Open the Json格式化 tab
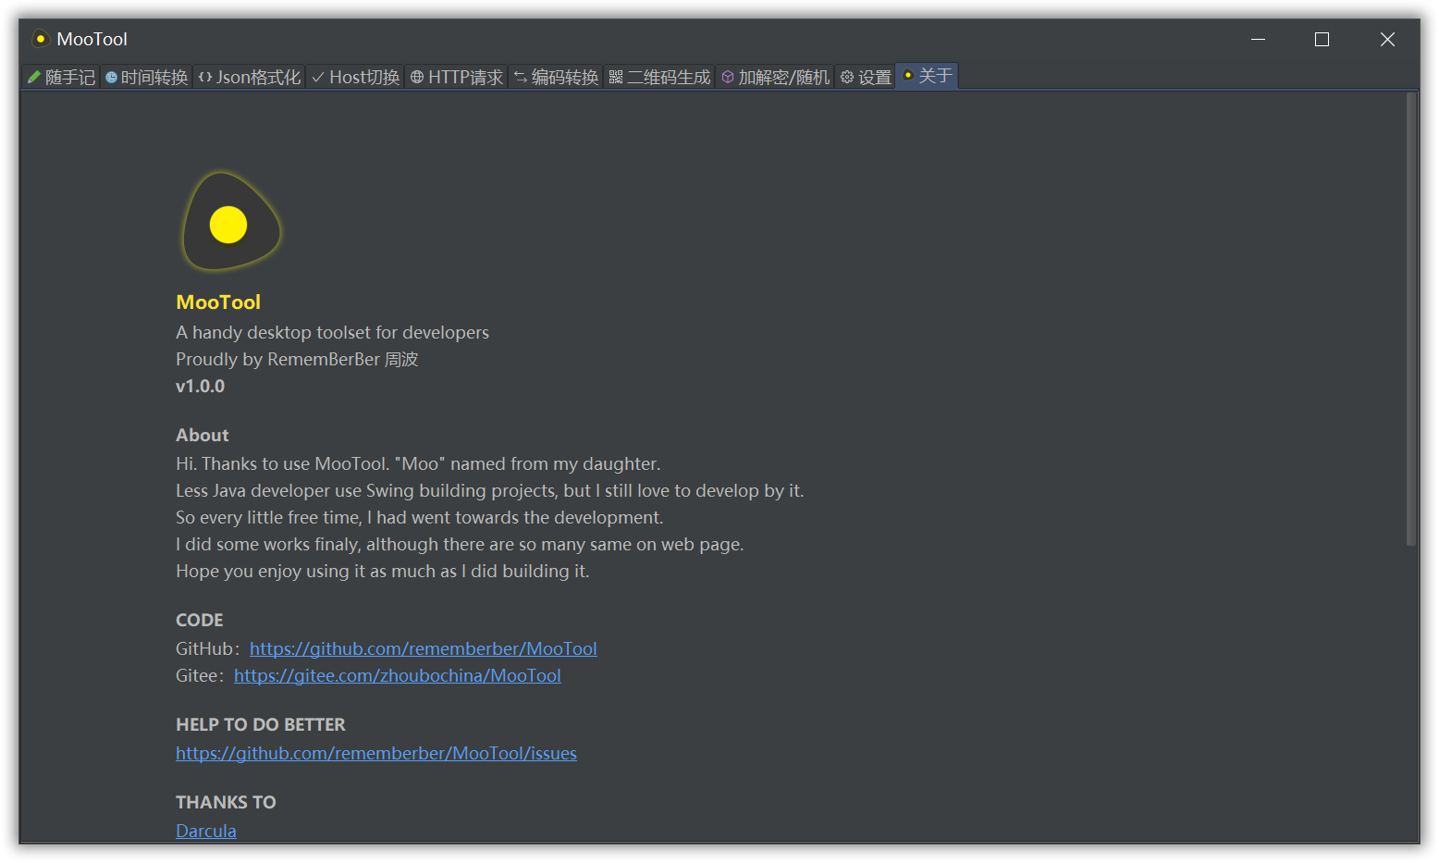Screen dimensions: 1439x863 [x=249, y=77]
